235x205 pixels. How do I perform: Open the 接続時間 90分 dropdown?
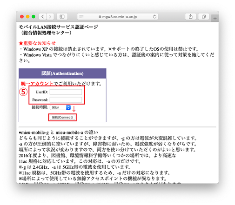click(x=60, y=107)
